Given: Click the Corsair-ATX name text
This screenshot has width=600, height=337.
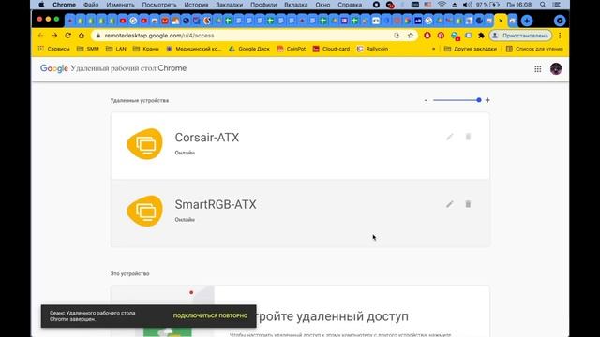Looking at the screenshot, I should 207,138.
